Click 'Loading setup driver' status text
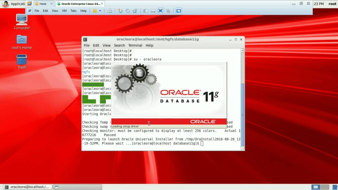This screenshot has width=338, height=190. click(125, 126)
